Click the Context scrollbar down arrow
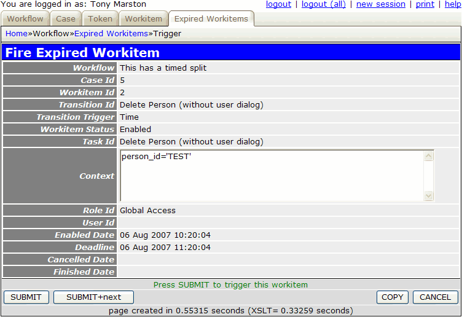This screenshot has height=317, width=462. tap(429, 196)
